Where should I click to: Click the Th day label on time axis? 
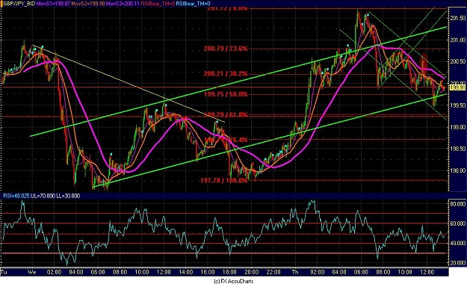pos(295,272)
